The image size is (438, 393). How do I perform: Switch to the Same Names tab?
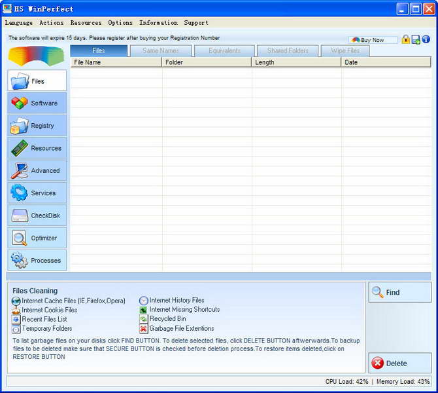click(x=161, y=50)
